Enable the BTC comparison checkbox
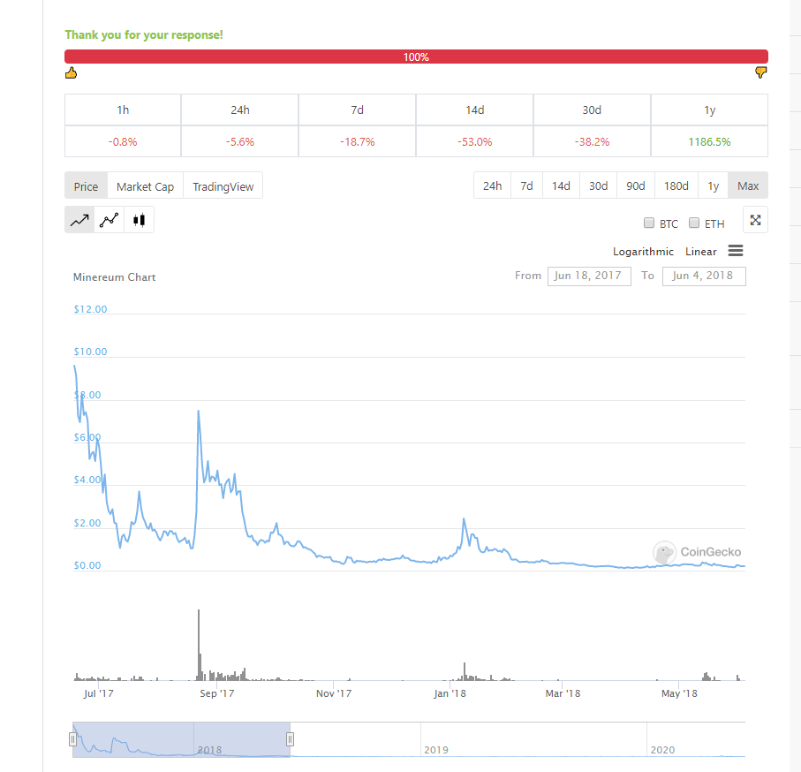The width and height of the screenshot is (801, 772). [x=649, y=223]
